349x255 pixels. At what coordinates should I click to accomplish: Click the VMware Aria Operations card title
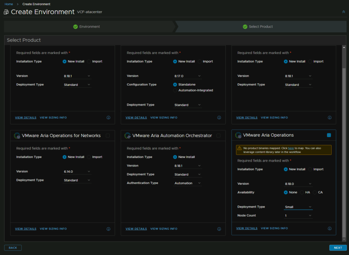268,135
